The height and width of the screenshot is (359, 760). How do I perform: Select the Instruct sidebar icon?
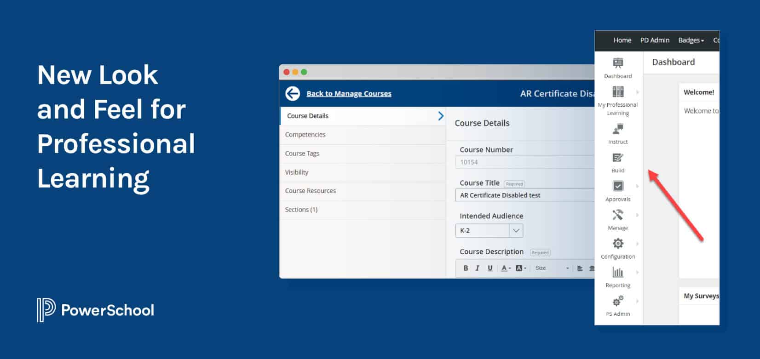(x=618, y=130)
